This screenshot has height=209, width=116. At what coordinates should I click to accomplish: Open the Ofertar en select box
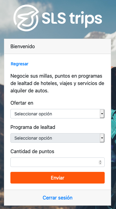[58, 114]
